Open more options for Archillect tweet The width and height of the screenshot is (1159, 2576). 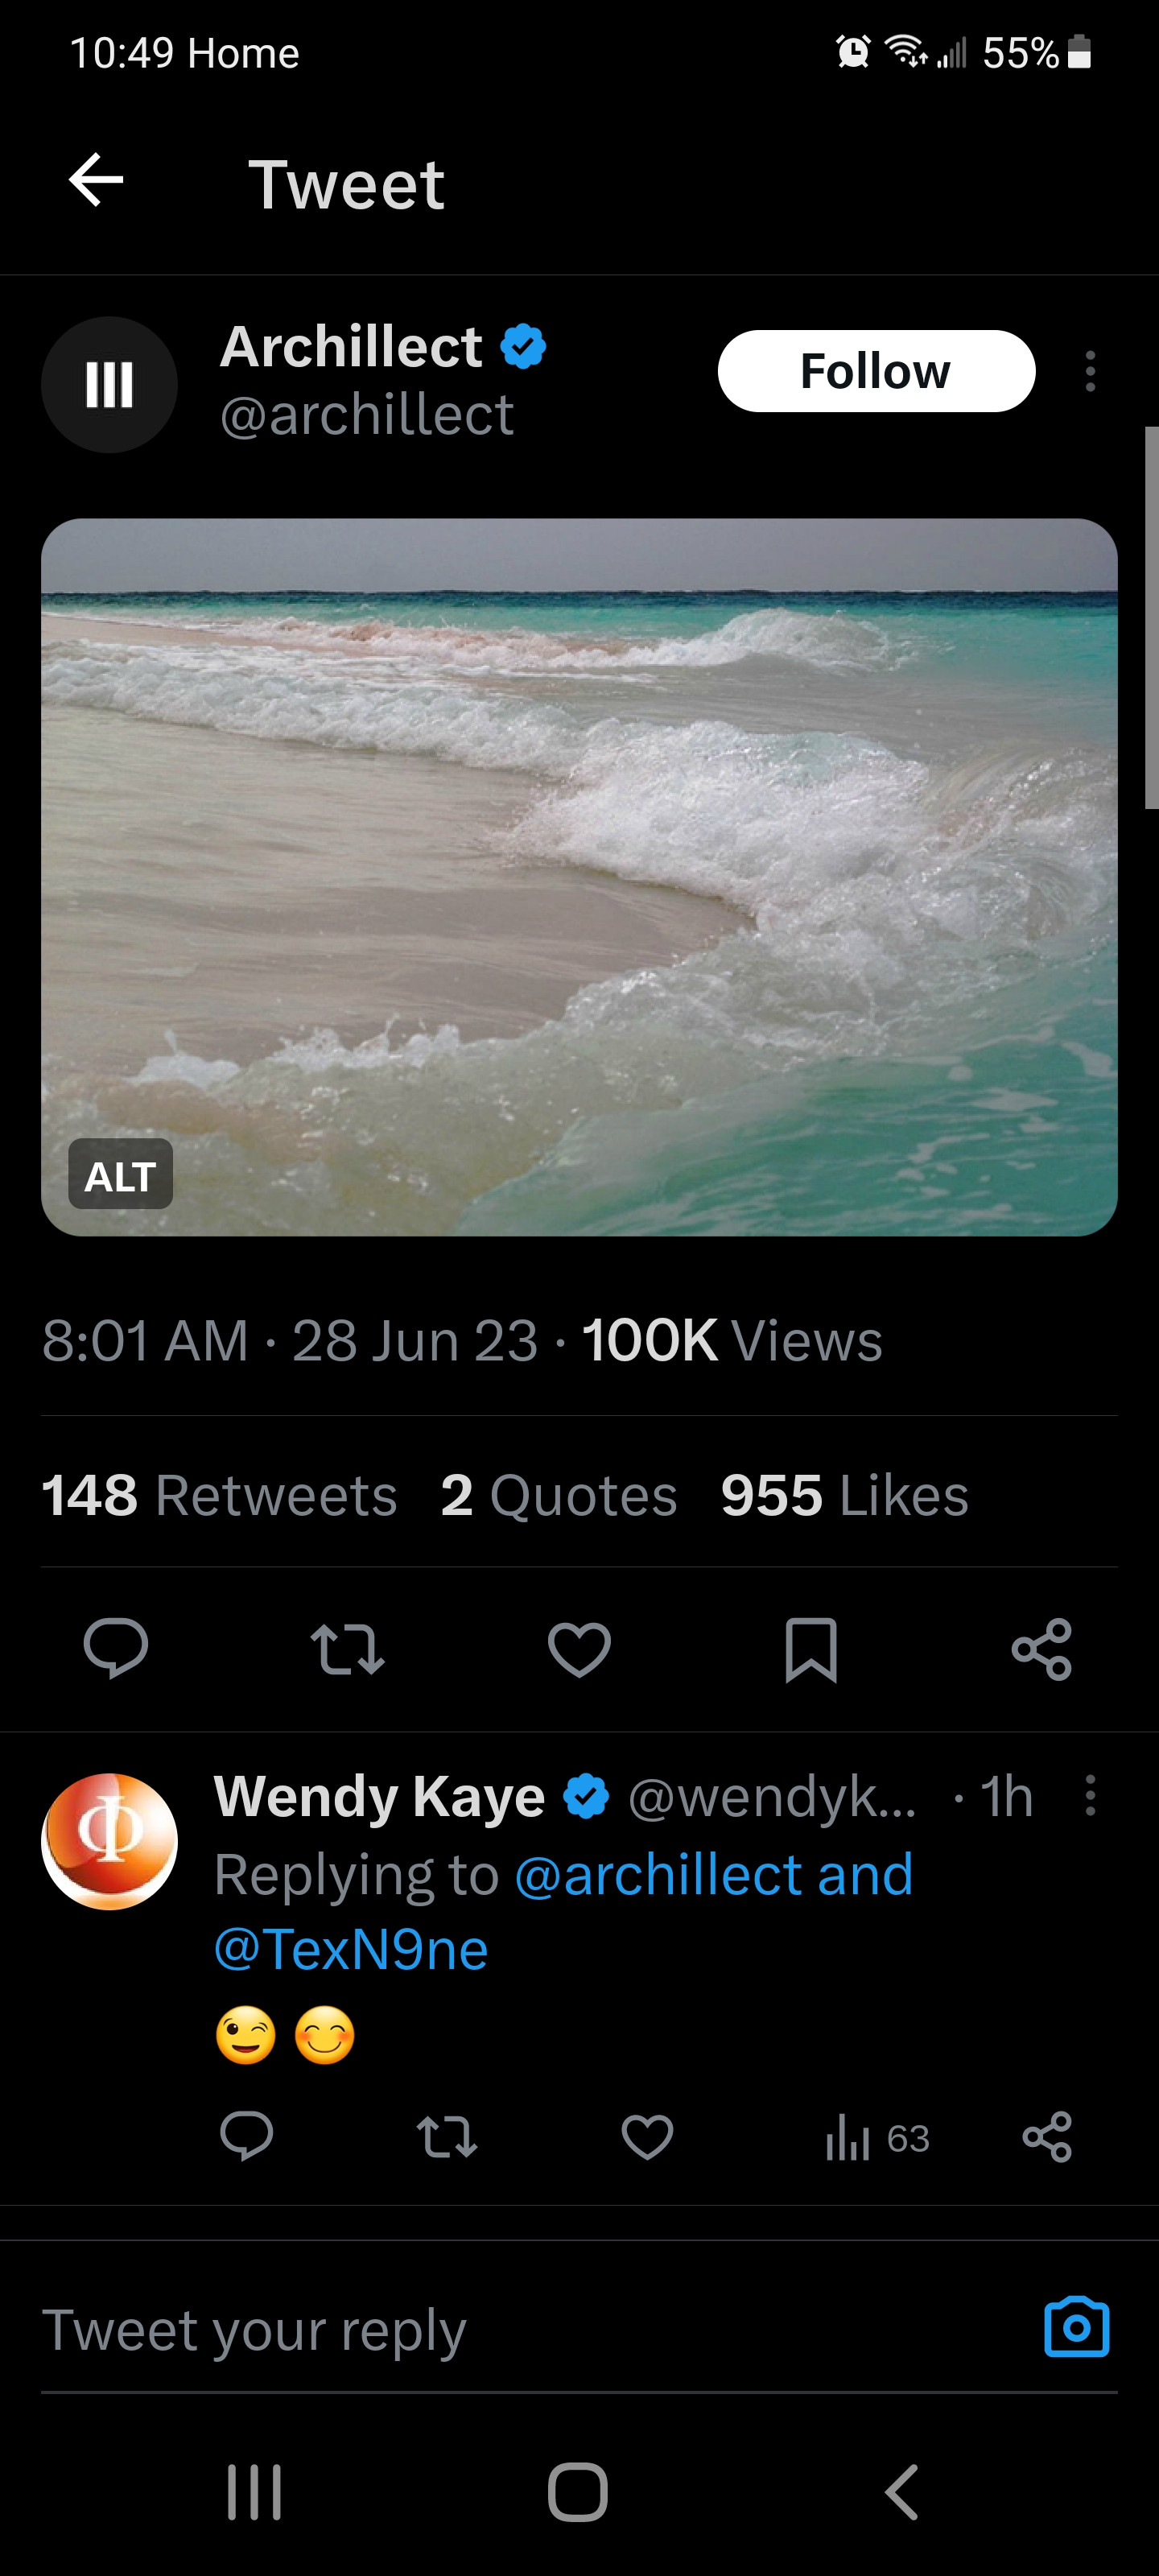tap(1090, 372)
